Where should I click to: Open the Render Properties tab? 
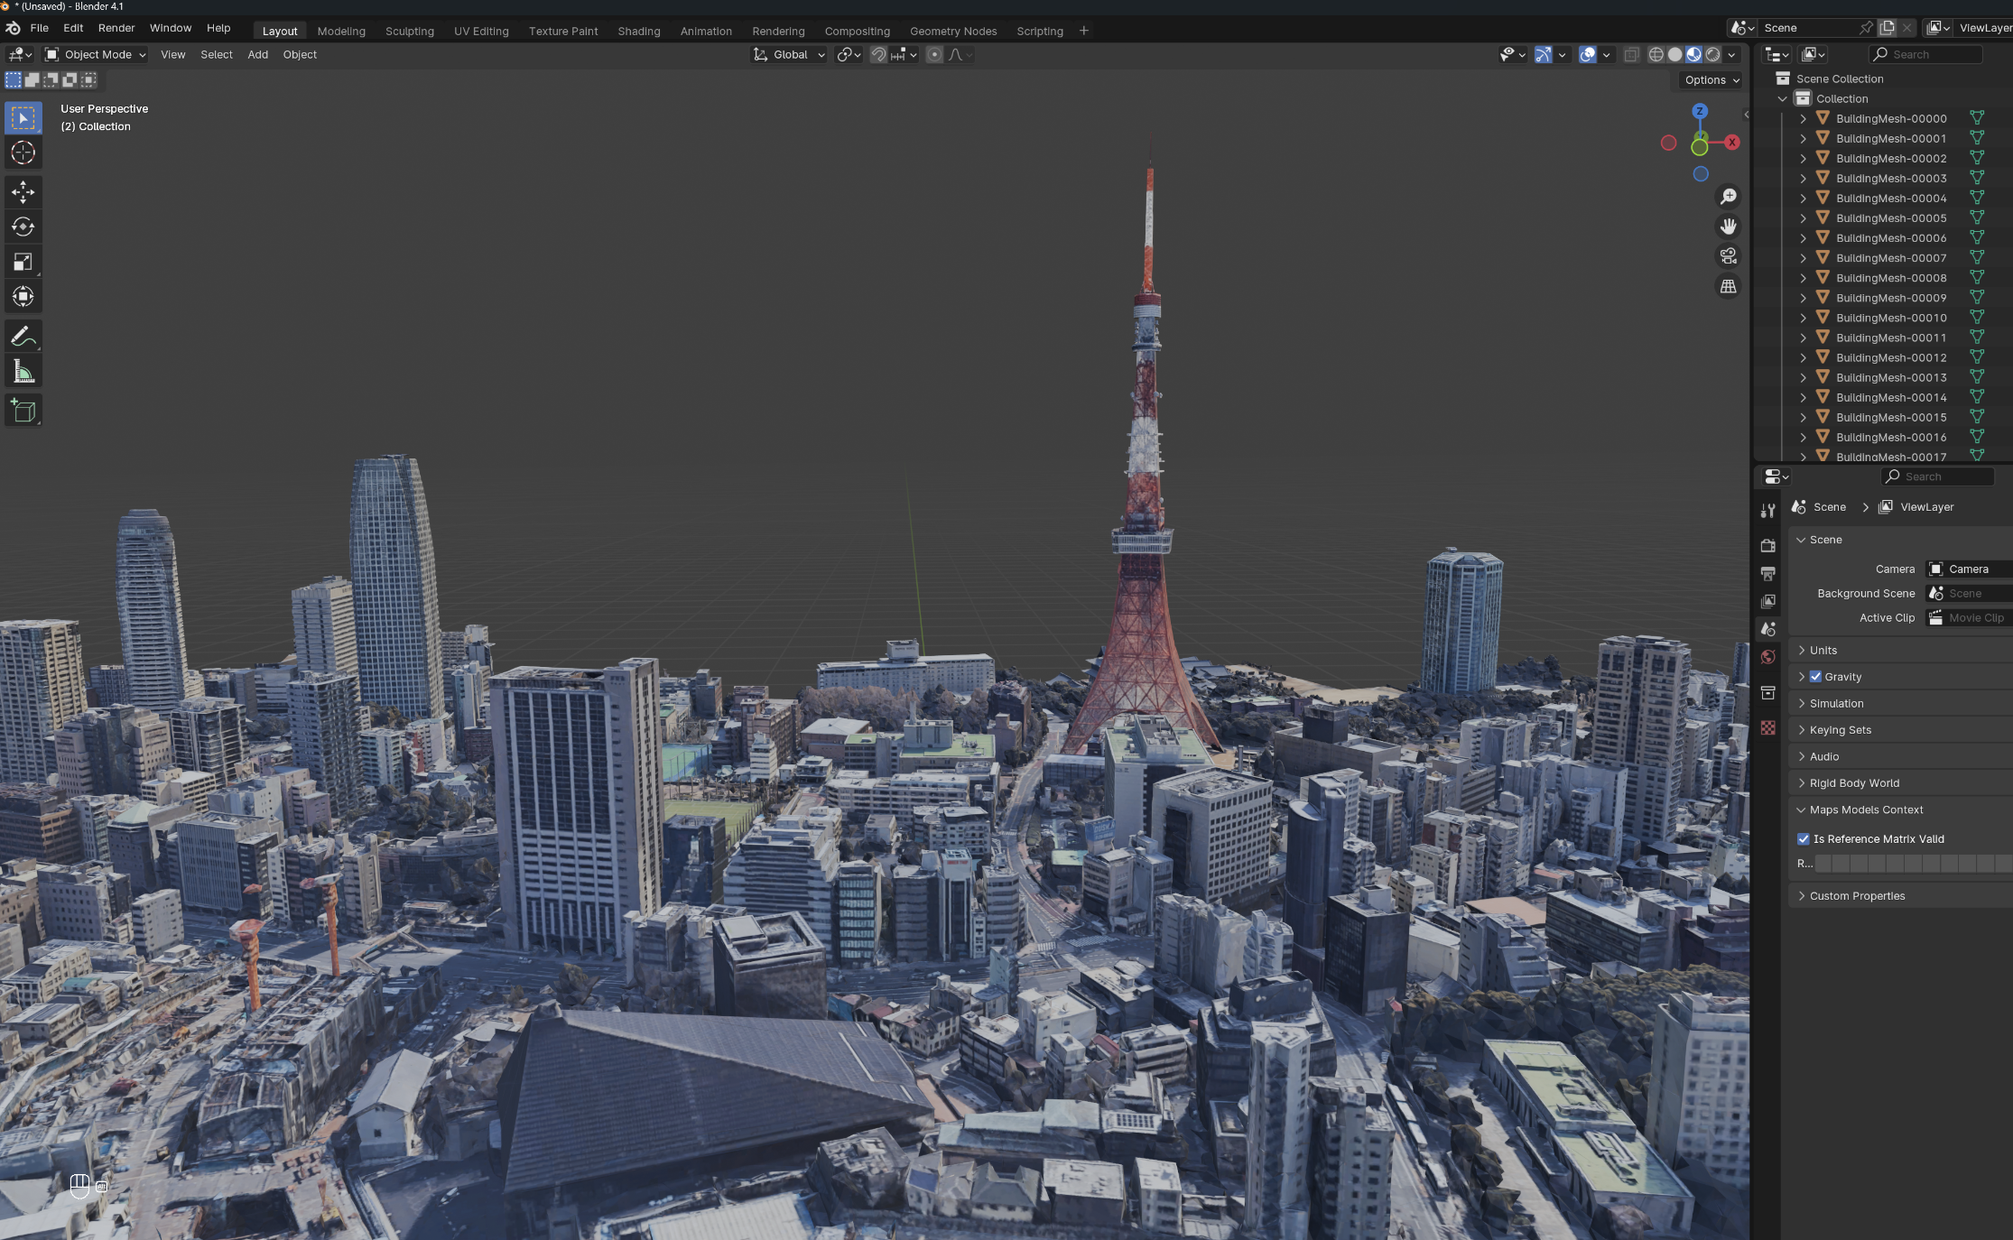1768,545
